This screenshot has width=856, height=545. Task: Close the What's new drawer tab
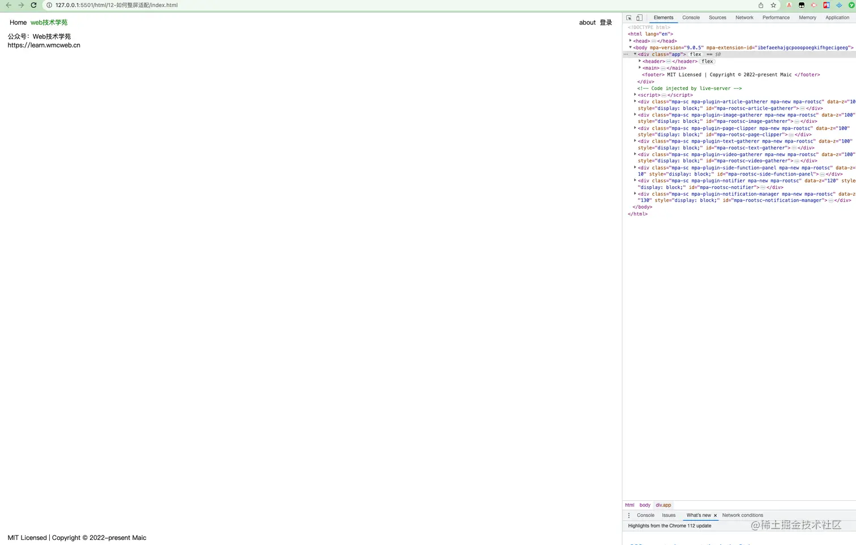pyautogui.click(x=715, y=516)
